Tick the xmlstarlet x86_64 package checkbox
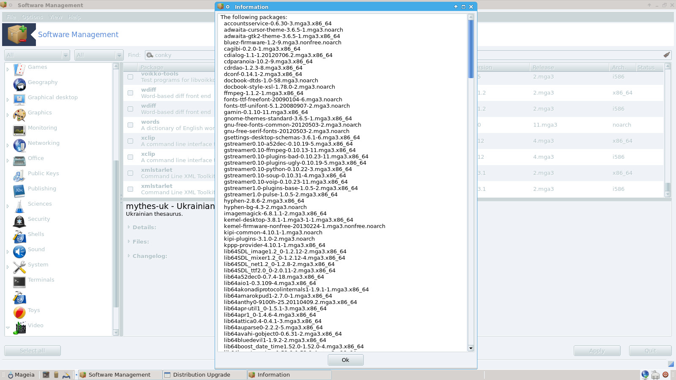Screen dimensions: 676x380 point(131,173)
